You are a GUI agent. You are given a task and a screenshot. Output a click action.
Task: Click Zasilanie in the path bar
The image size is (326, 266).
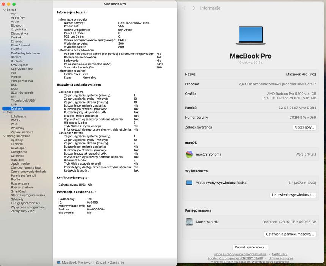[x=117, y=263]
